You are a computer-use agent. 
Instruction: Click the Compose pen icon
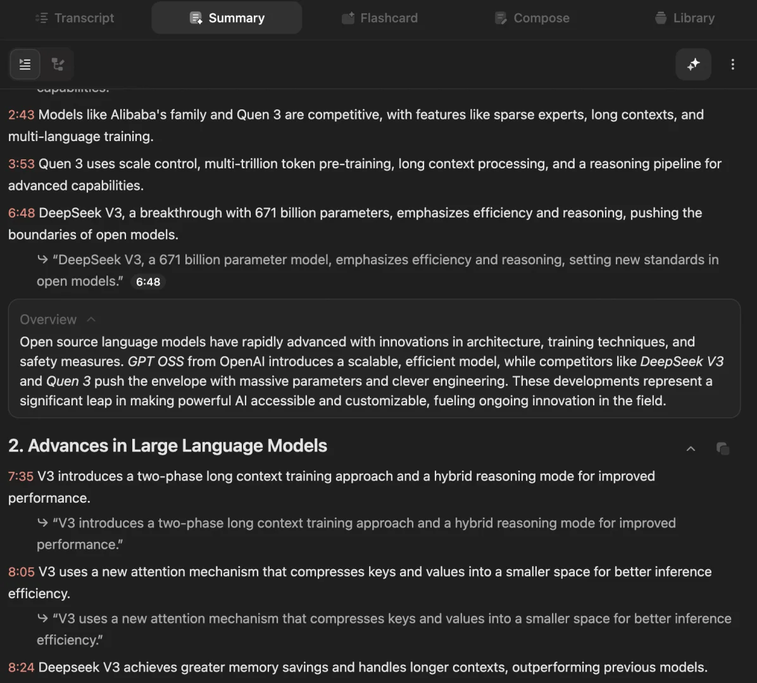coord(501,18)
